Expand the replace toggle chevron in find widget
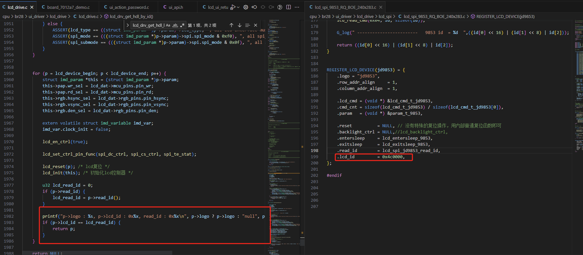The width and height of the screenshot is (583, 255). (x=127, y=25)
